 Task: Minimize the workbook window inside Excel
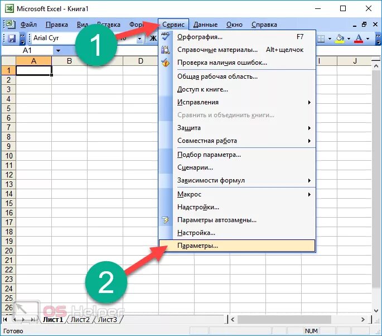(355, 25)
